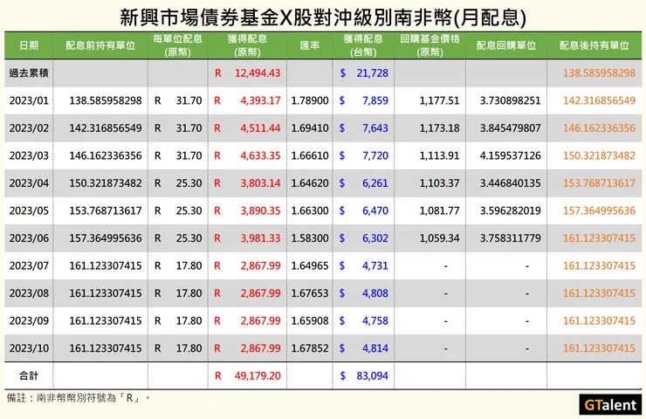This screenshot has height=419, width=646.
Task: Click the 日期 column header
Action: [x=29, y=45]
